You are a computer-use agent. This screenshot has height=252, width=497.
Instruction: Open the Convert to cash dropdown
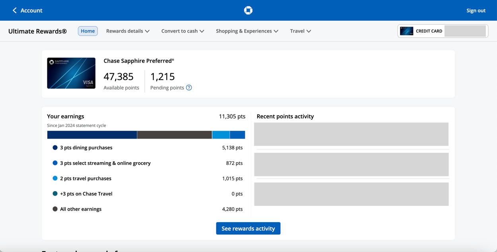pos(182,31)
